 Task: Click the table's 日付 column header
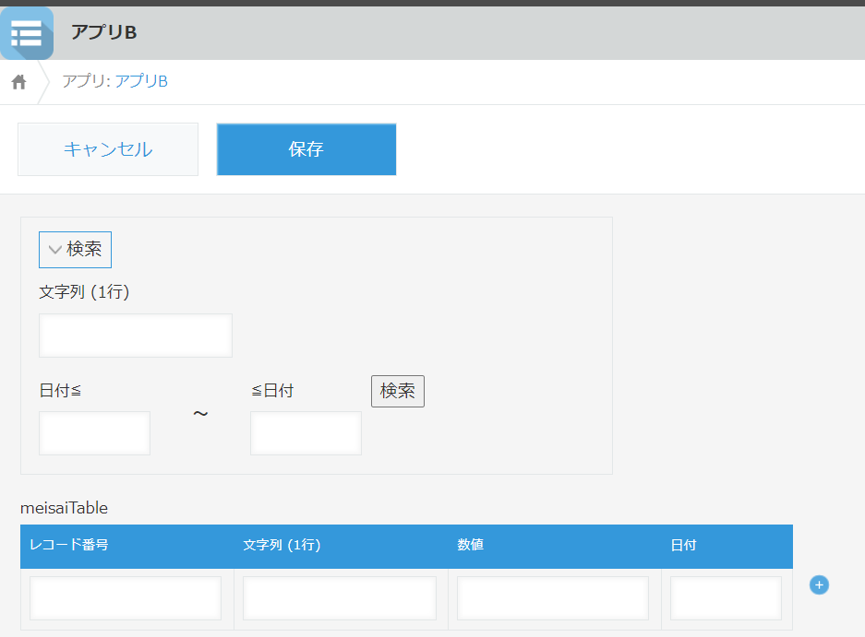point(727,546)
